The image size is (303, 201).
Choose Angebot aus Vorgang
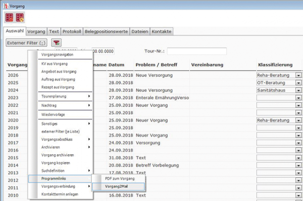click(59, 72)
